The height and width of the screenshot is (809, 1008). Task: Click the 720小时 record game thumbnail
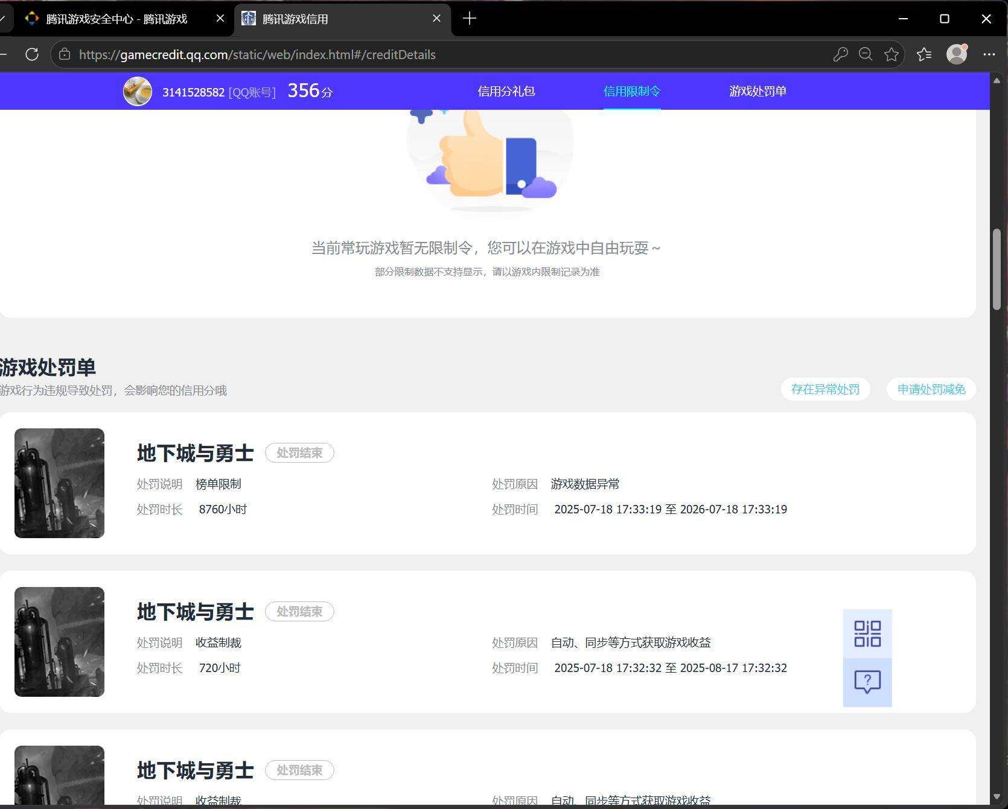59,642
